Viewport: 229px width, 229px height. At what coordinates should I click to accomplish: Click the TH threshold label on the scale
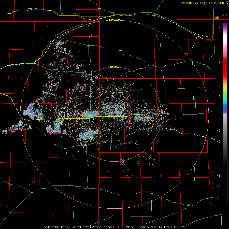[x=219, y=198]
